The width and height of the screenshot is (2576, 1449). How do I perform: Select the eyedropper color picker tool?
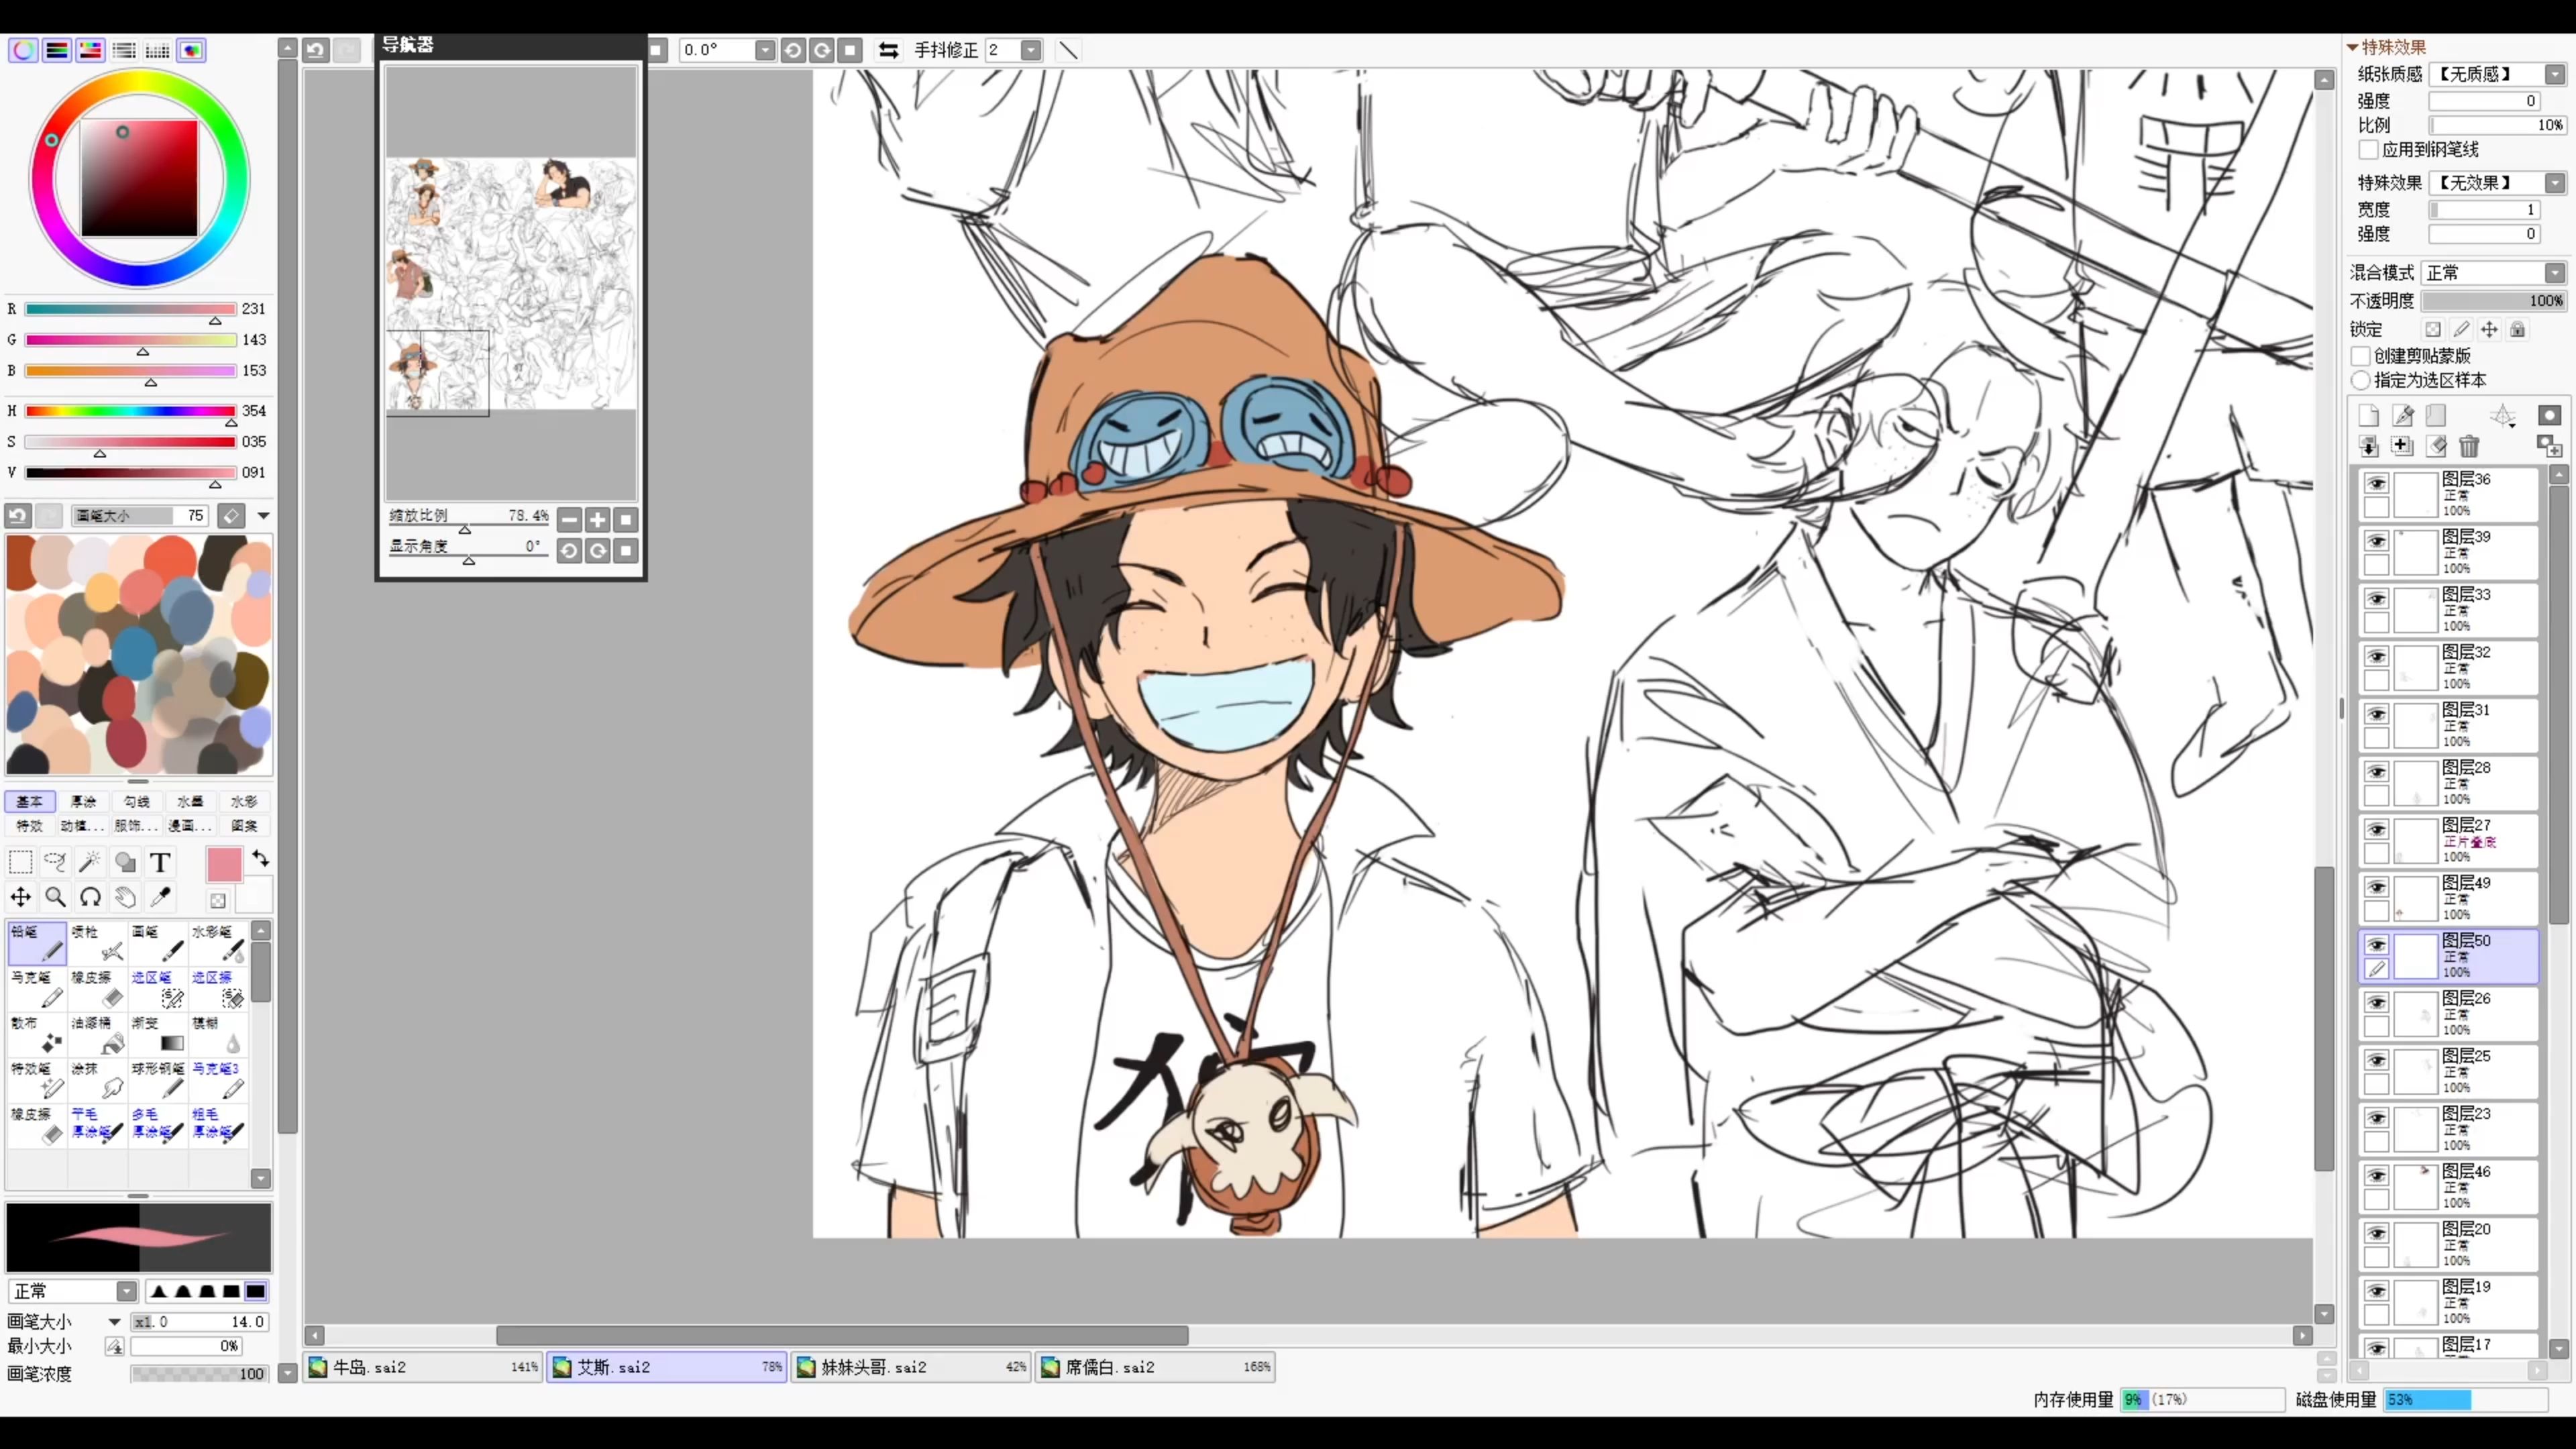click(x=160, y=897)
